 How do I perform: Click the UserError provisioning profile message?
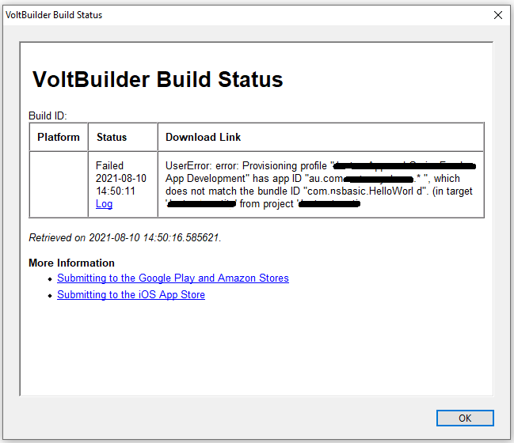click(320, 184)
